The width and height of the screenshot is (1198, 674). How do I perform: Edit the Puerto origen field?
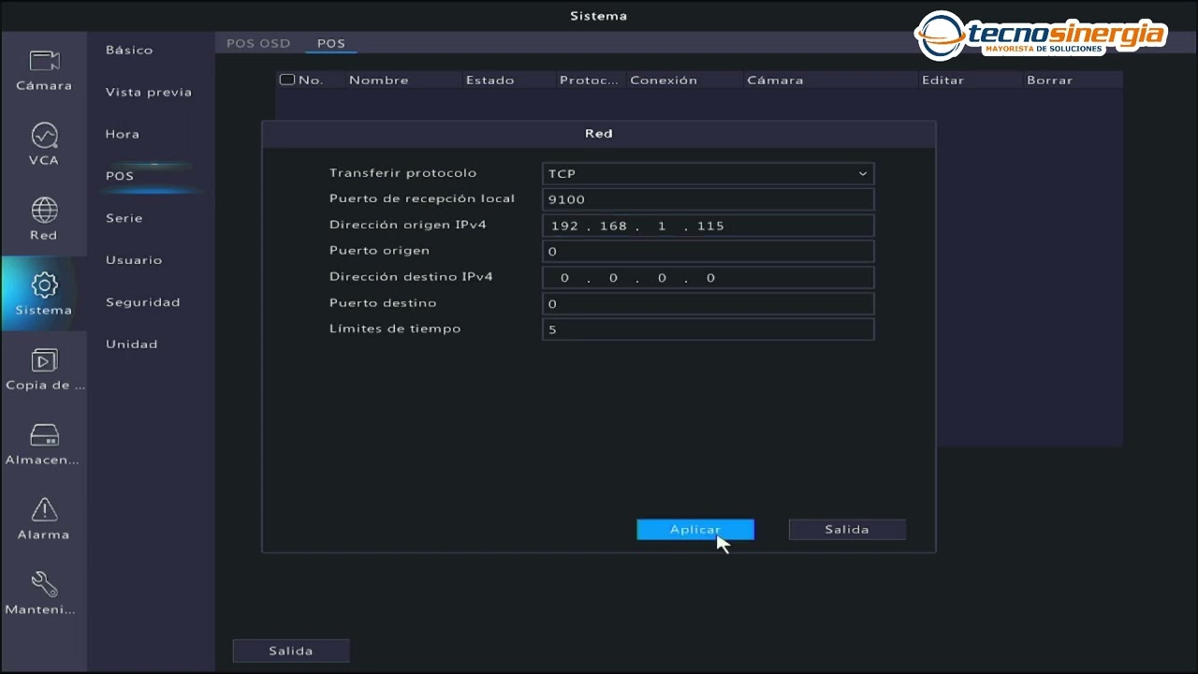708,251
